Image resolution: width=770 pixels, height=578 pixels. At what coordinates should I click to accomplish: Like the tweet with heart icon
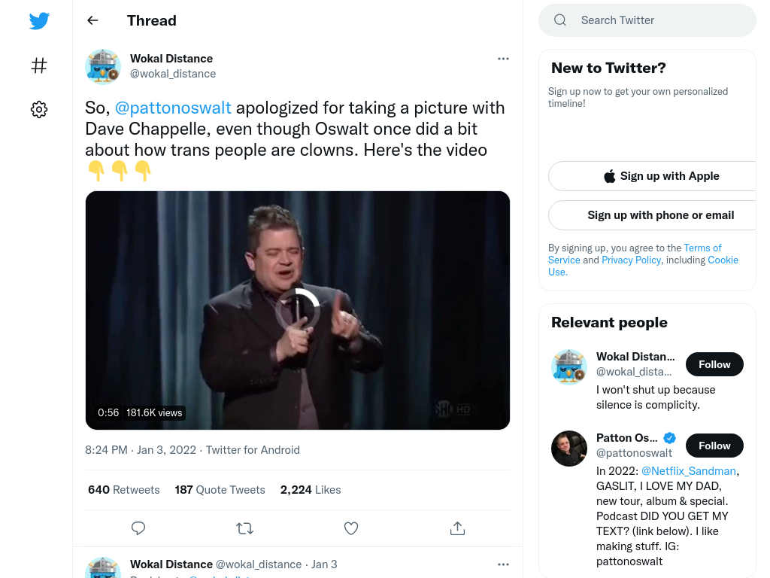click(x=351, y=528)
